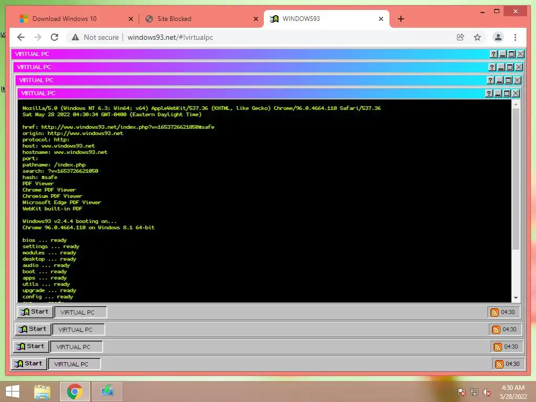The width and height of the screenshot is (536, 402).
Task: Focus the address bar with windows93.net URL
Action: point(170,37)
